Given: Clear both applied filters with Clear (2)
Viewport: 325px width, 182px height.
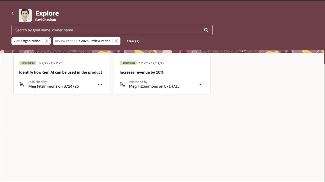Looking at the screenshot, I should click(x=133, y=41).
